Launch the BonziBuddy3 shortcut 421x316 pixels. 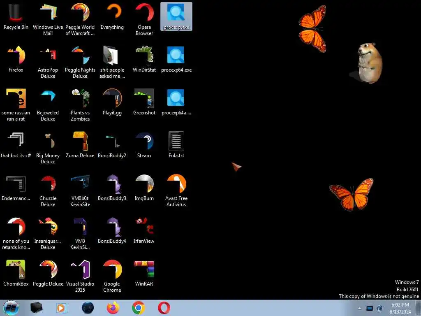[x=112, y=187]
